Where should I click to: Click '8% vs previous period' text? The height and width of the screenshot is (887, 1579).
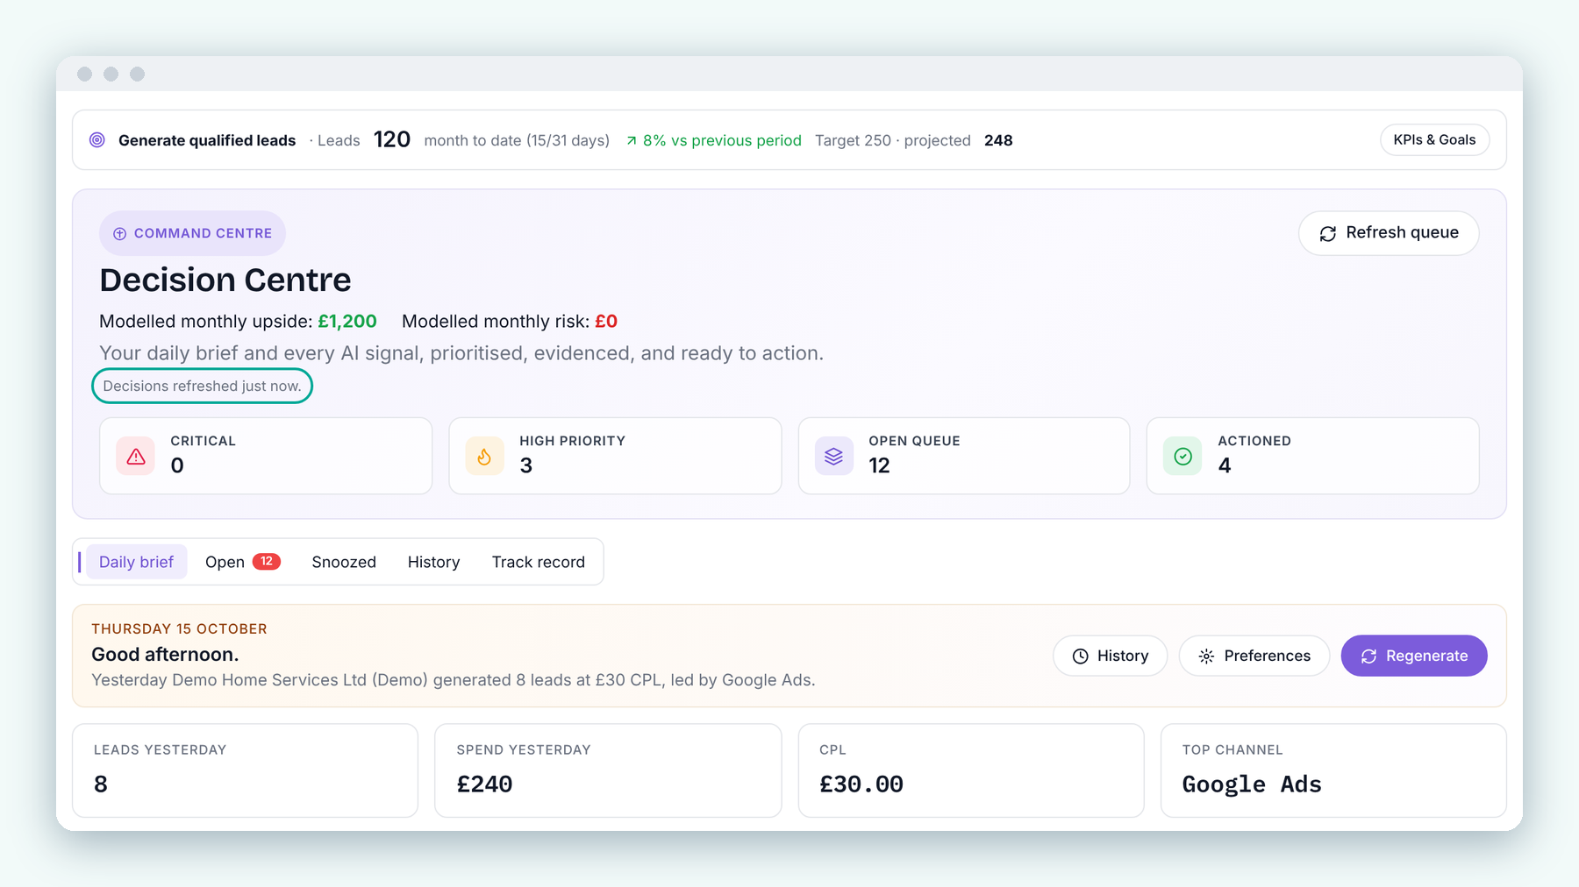(x=722, y=140)
